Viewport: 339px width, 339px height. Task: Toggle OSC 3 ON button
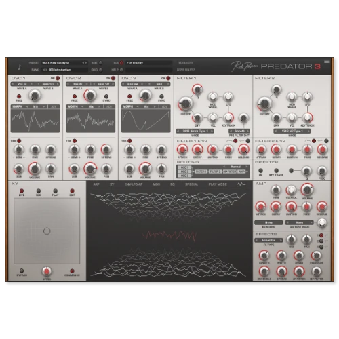click(168, 78)
